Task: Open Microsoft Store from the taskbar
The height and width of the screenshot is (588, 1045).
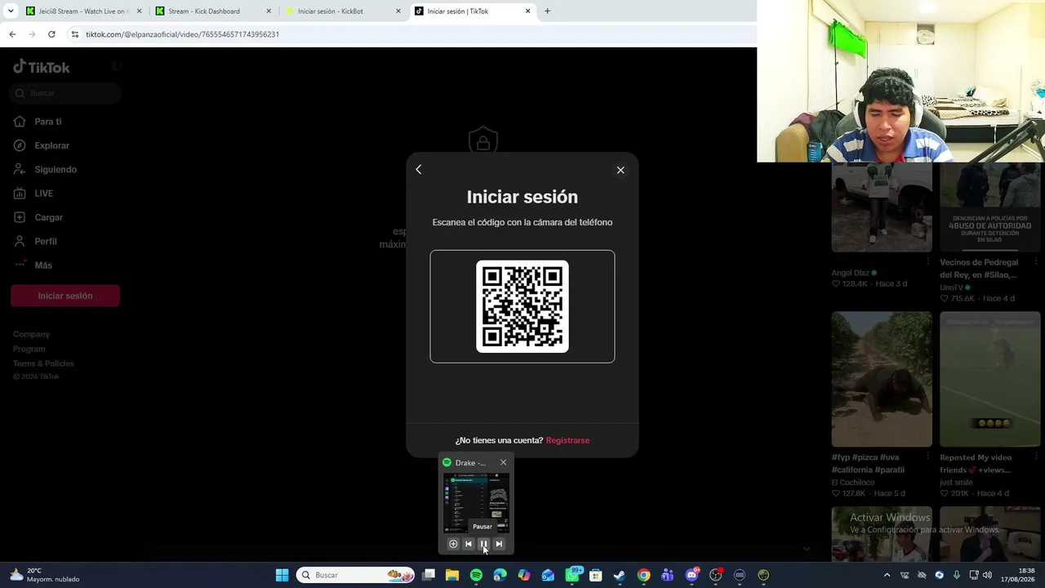Action: [x=596, y=575]
